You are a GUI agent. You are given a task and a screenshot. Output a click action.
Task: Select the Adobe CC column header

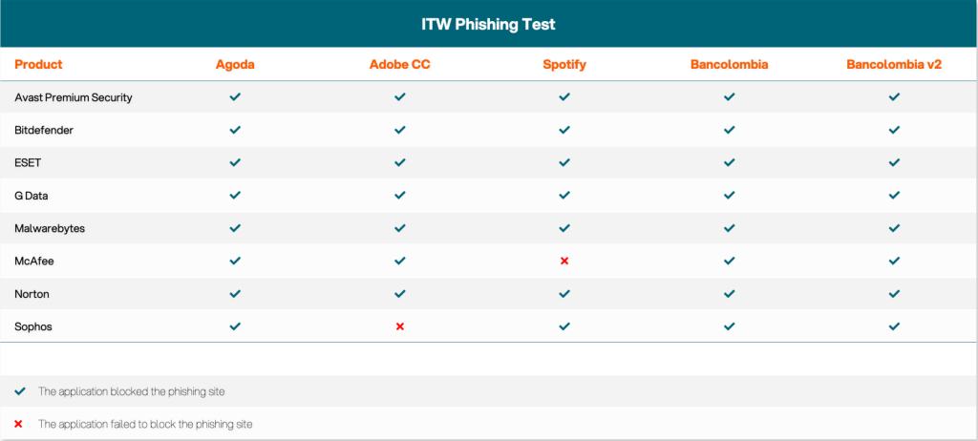(x=400, y=65)
